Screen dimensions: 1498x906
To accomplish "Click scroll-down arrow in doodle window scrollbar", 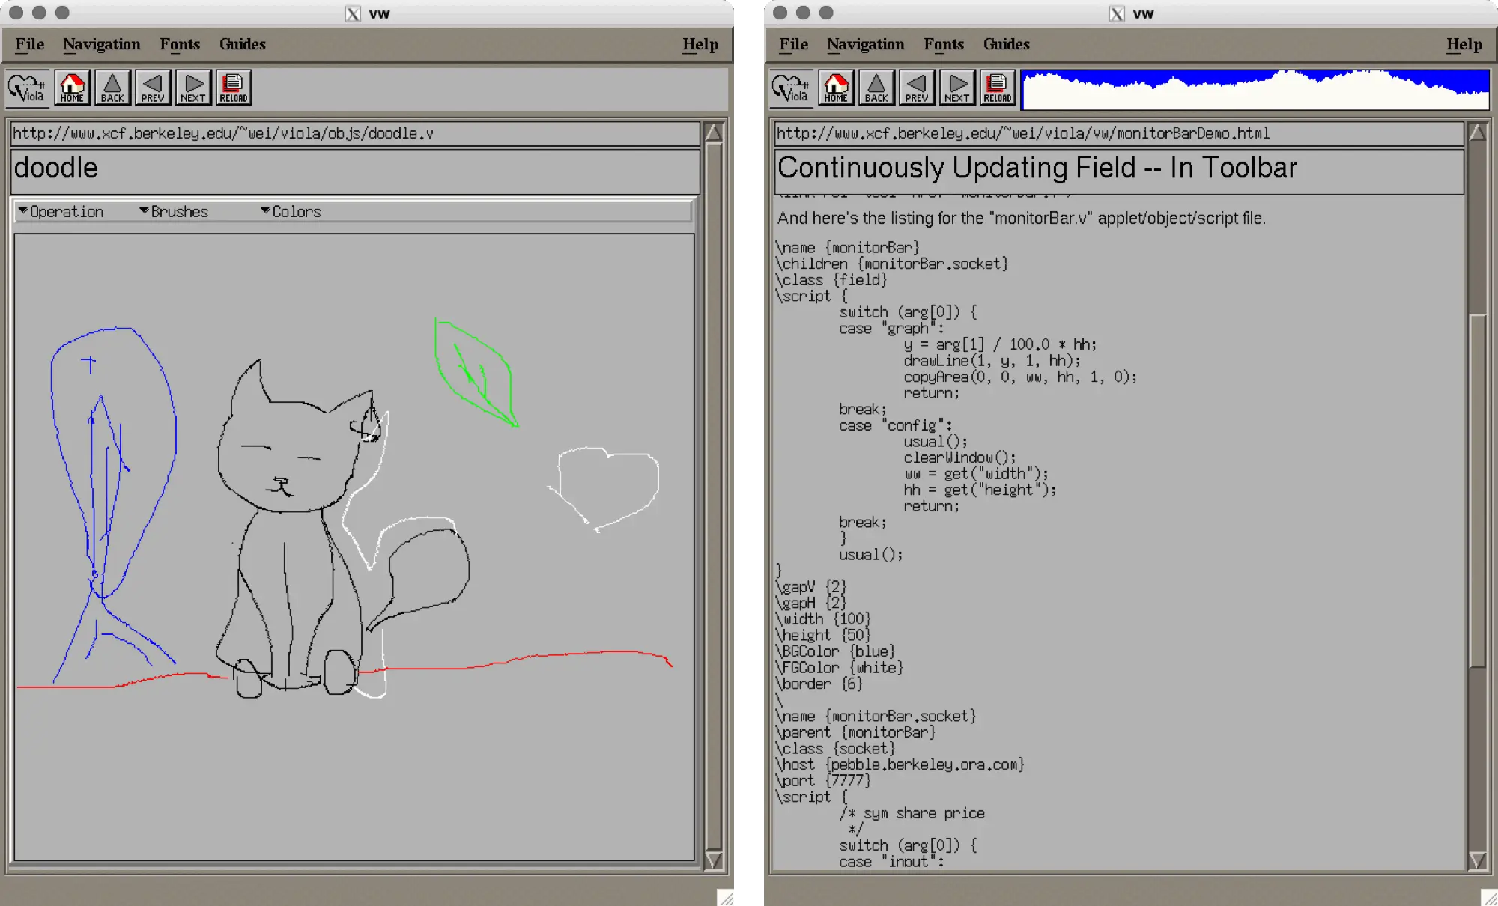I will pyautogui.click(x=714, y=860).
